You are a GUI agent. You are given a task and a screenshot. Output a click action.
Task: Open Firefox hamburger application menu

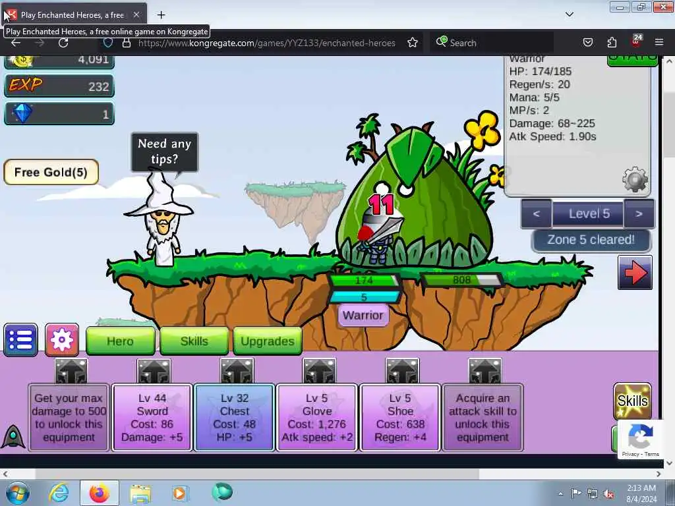(659, 43)
